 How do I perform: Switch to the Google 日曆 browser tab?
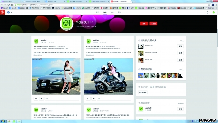(x=55, y=1)
